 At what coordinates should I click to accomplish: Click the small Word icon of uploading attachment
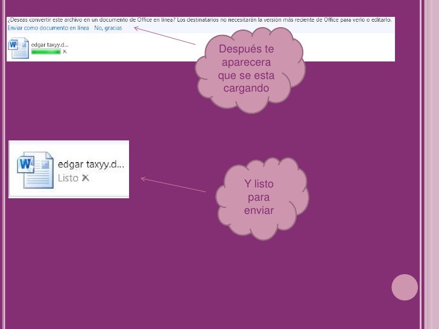[19, 48]
